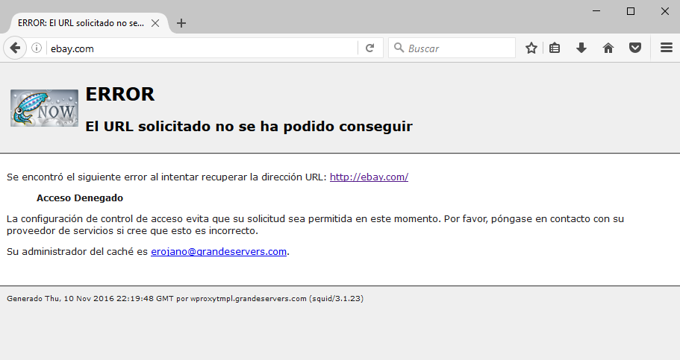Close the ERROR tab
The width and height of the screenshot is (680, 360).
pos(155,23)
